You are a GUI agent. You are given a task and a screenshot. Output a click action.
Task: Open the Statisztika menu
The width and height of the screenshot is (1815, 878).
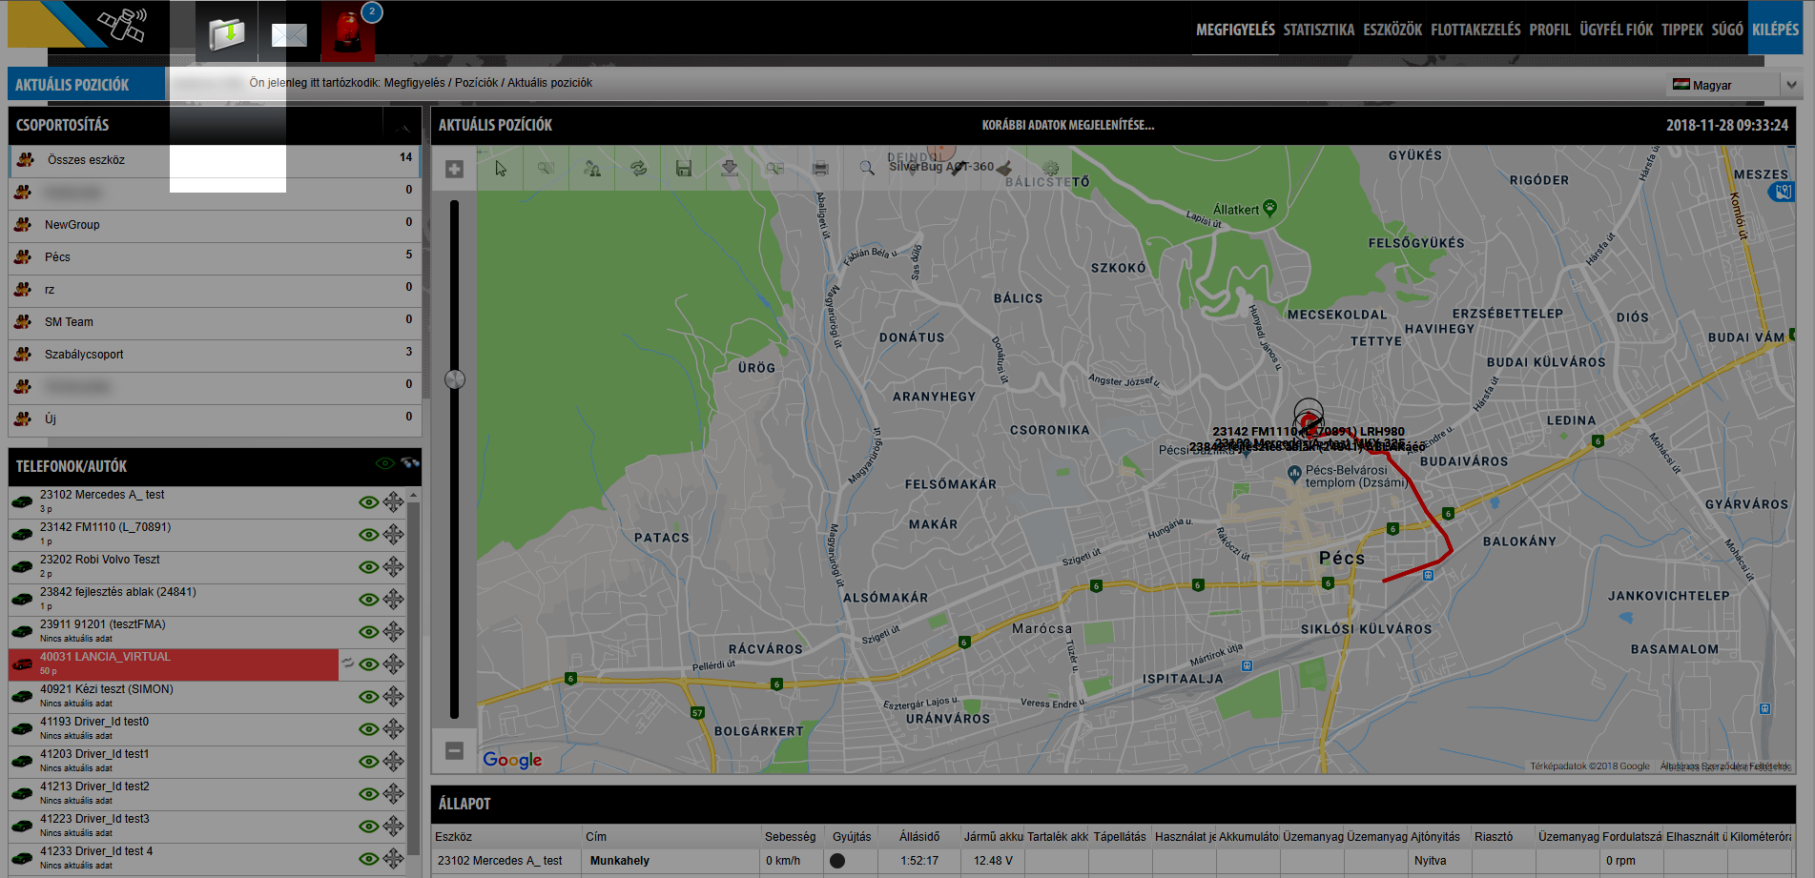(x=1318, y=30)
